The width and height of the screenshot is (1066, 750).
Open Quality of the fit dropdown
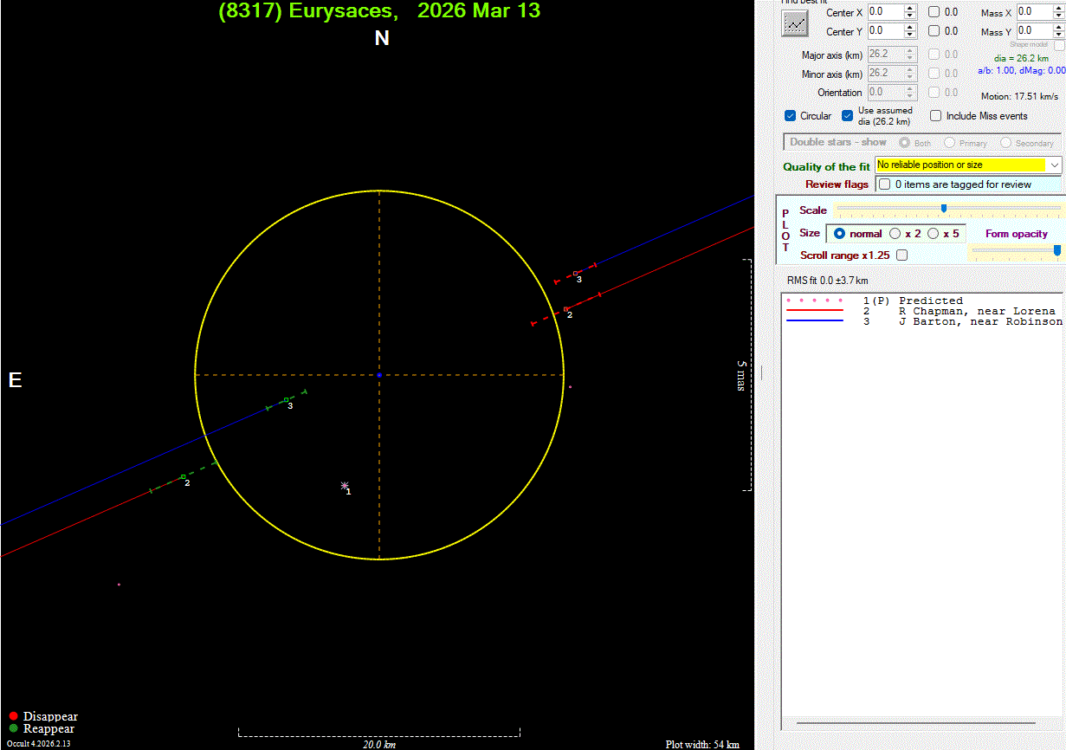pos(1054,165)
